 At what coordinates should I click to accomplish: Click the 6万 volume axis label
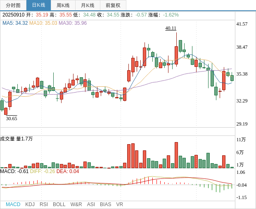pos(240,152)
